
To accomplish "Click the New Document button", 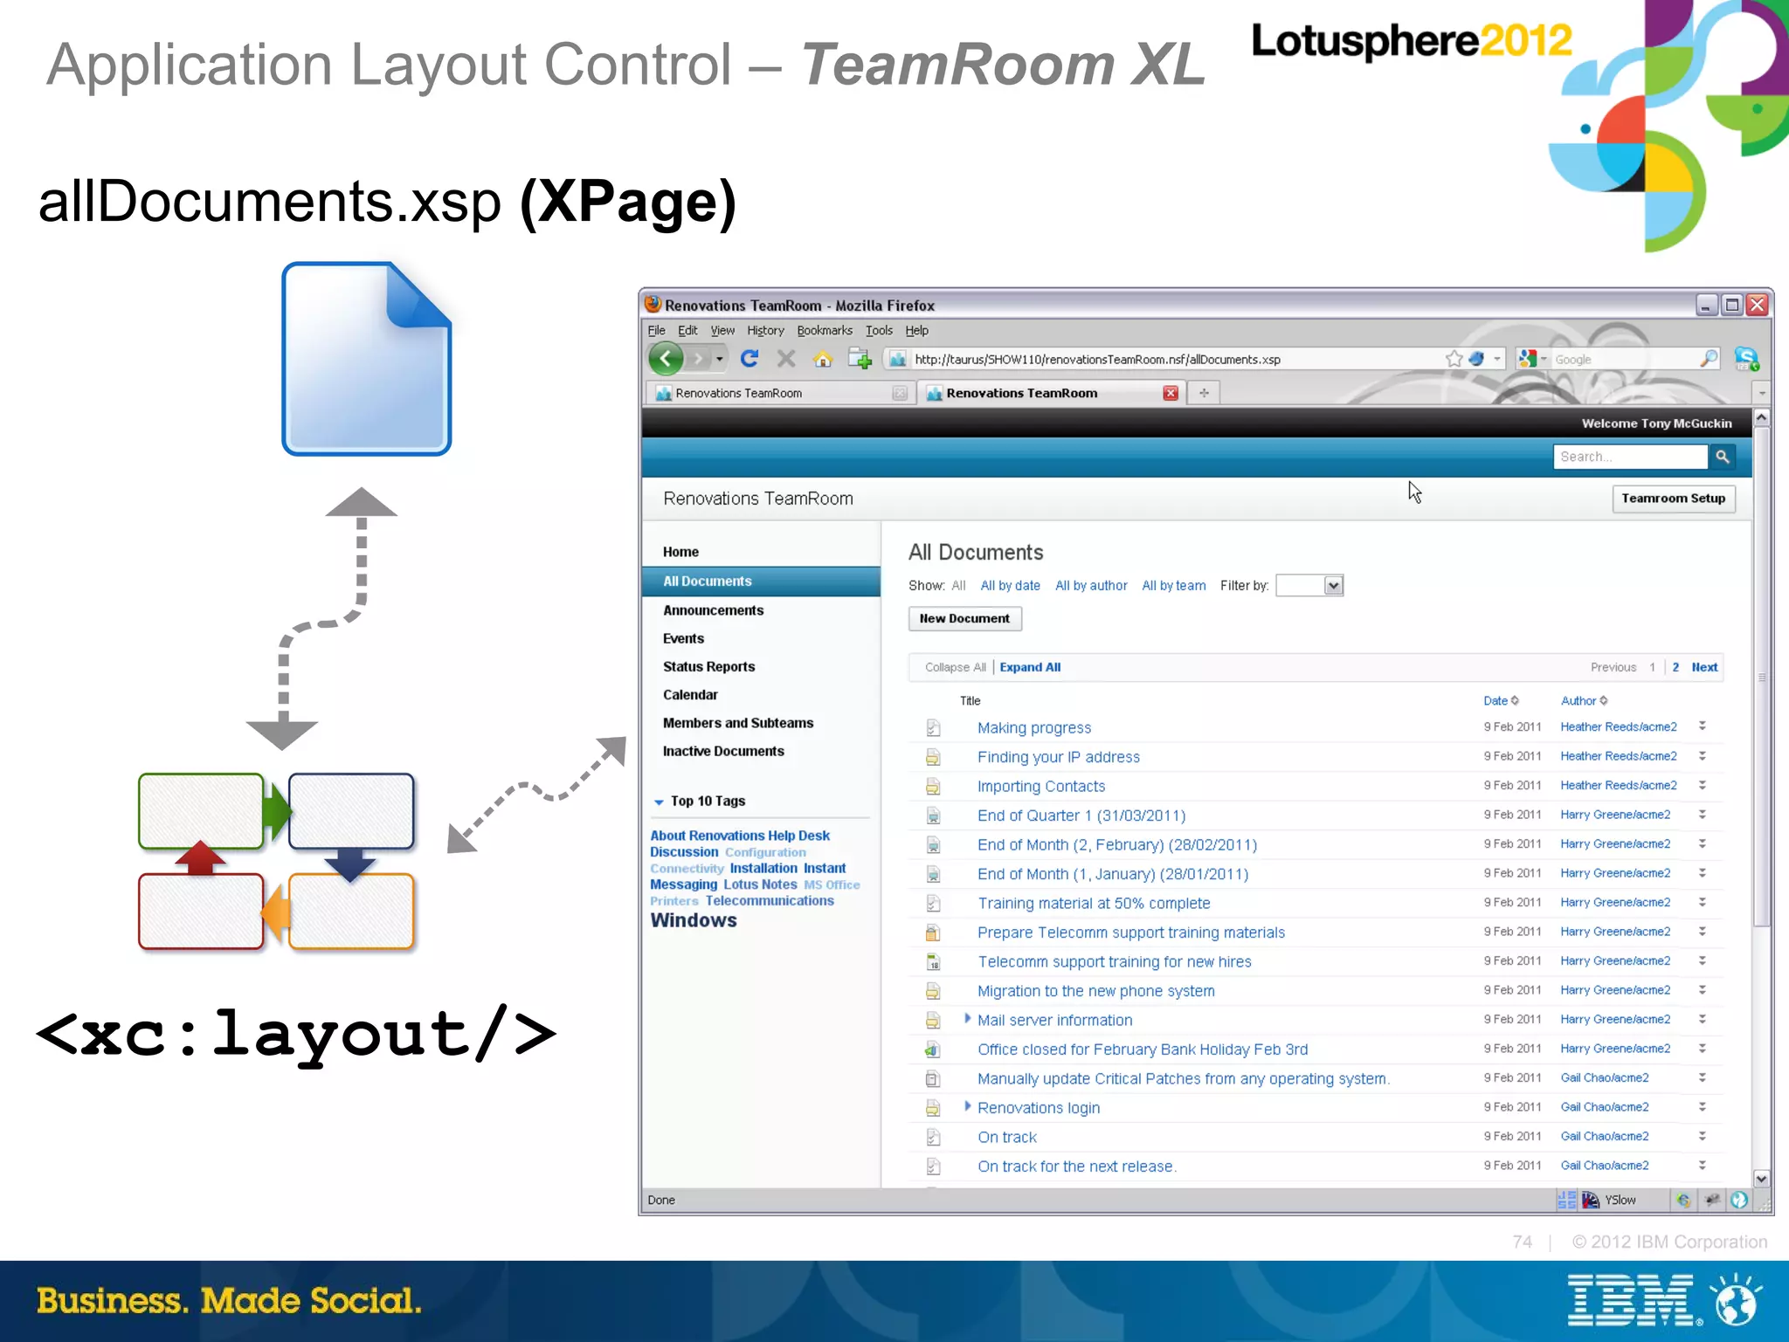I will coord(964,619).
